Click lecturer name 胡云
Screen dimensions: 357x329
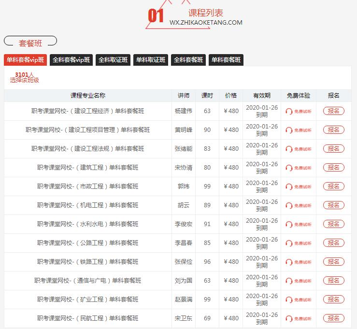[184, 205]
